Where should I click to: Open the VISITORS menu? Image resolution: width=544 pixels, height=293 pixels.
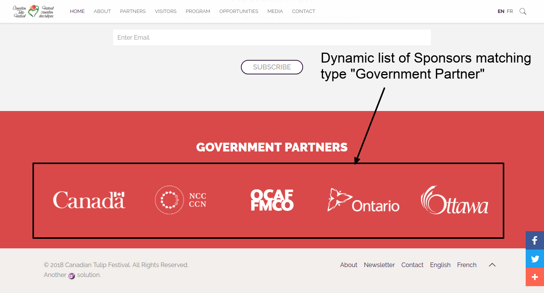coord(166,11)
